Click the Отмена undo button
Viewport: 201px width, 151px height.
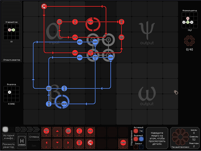pos(34,137)
